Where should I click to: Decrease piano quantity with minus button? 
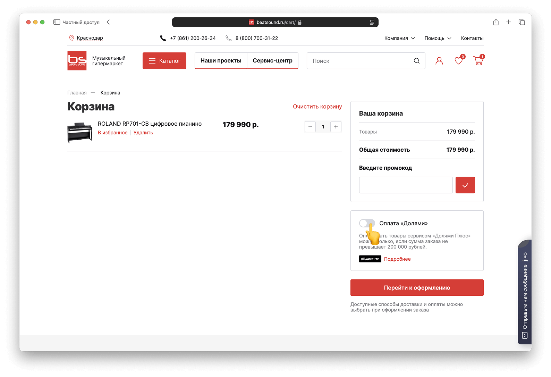pyautogui.click(x=310, y=127)
